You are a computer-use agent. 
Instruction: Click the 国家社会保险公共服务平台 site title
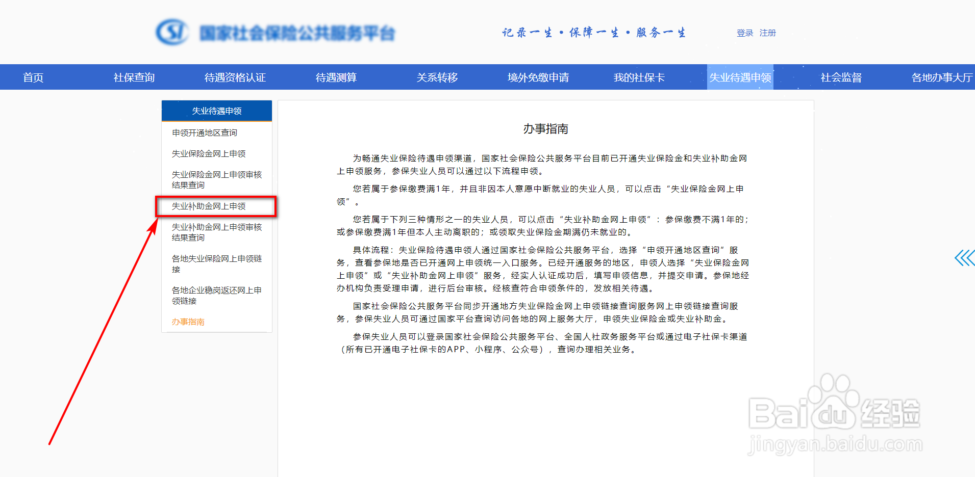click(x=297, y=33)
